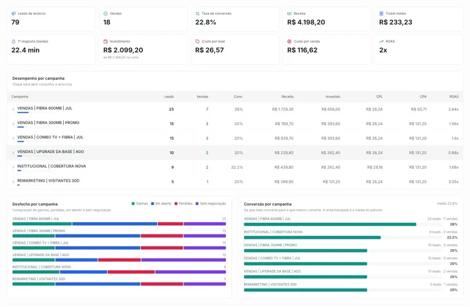Sort table by Leads column header

[x=169, y=96]
